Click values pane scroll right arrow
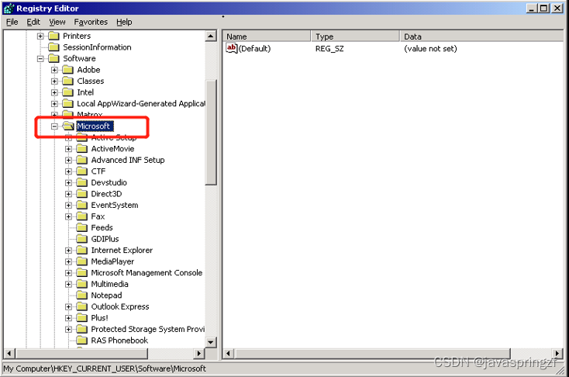 [557, 353]
